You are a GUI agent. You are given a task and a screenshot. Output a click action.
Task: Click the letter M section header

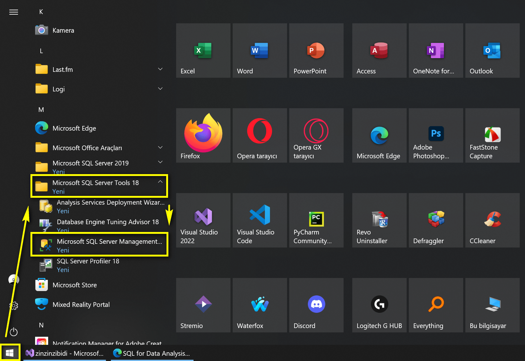[41, 110]
